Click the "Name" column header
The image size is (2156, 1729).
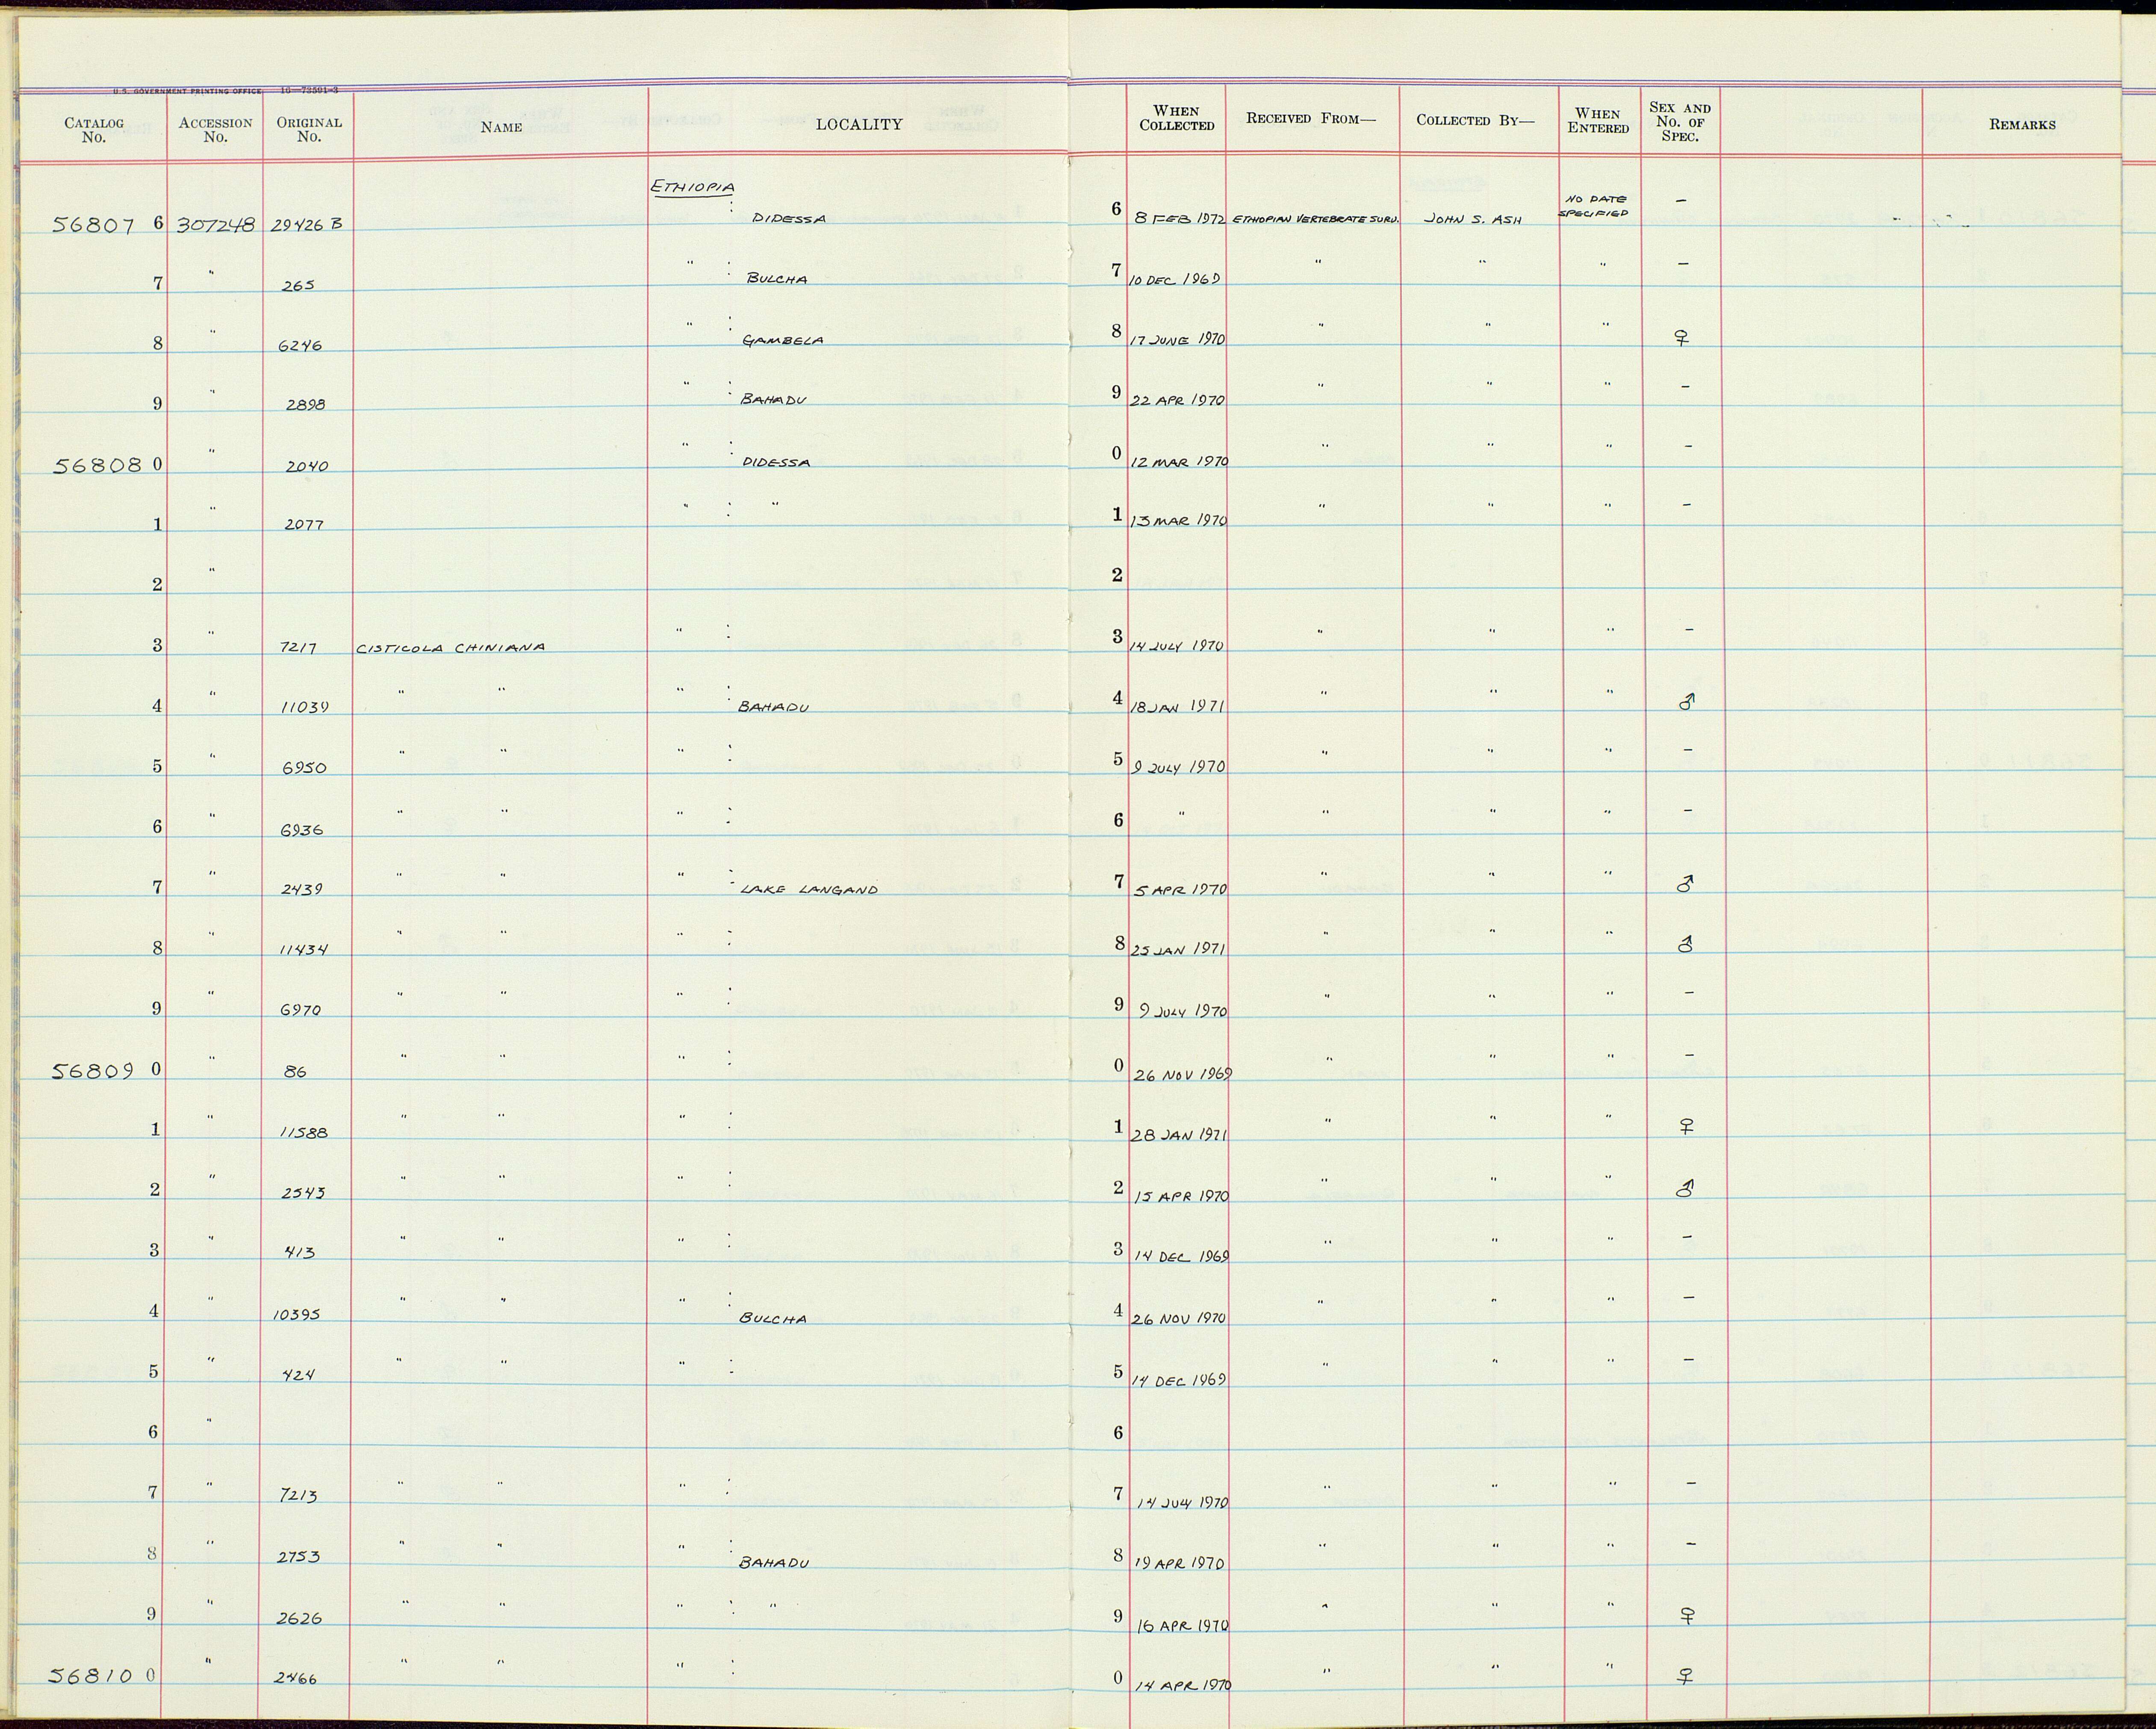(x=501, y=127)
